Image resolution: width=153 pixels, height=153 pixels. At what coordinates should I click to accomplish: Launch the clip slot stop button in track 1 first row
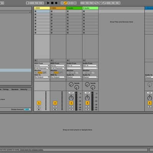pos(36,11)
